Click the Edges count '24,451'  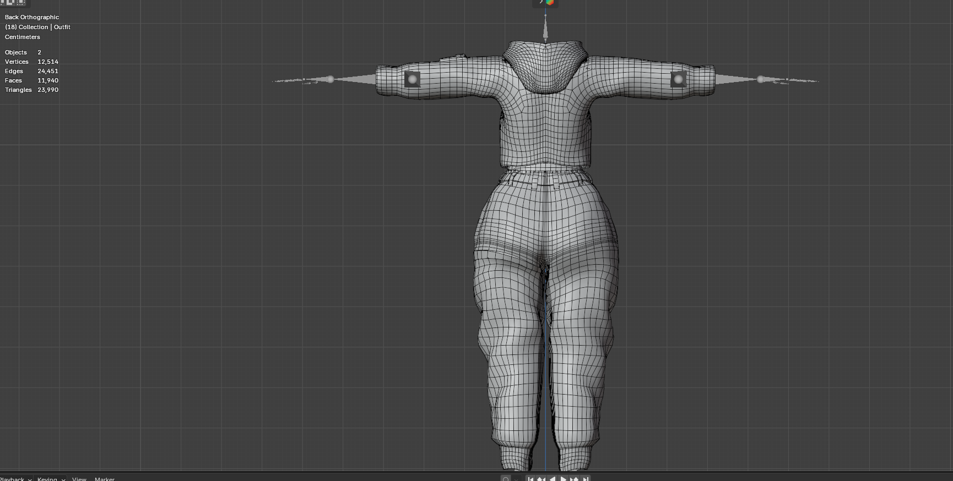coord(48,71)
